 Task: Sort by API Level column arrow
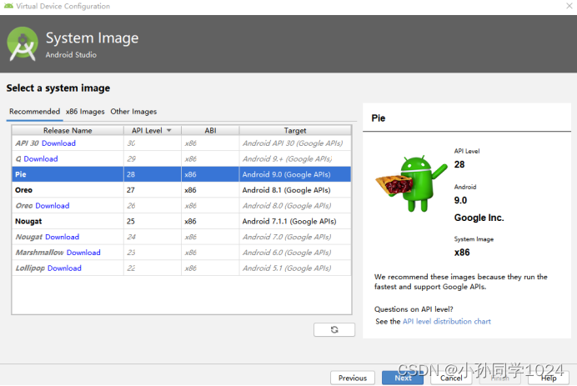click(x=169, y=131)
